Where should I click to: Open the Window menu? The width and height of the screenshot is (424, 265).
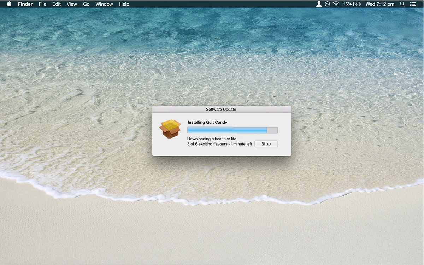click(104, 4)
